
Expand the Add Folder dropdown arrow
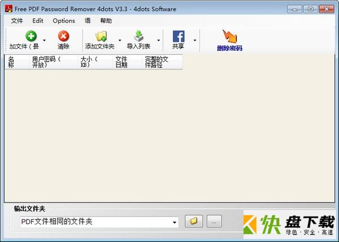(x=120, y=41)
